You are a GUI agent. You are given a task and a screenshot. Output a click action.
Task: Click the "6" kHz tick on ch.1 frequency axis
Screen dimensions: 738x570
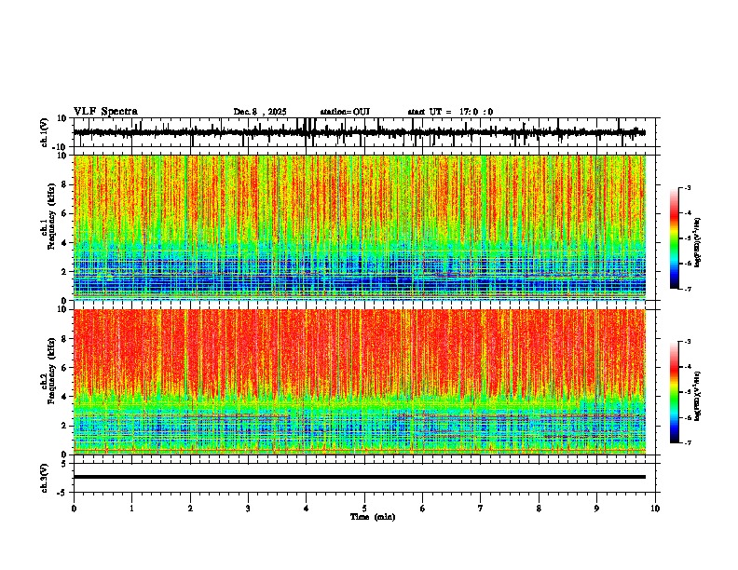pos(65,213)
